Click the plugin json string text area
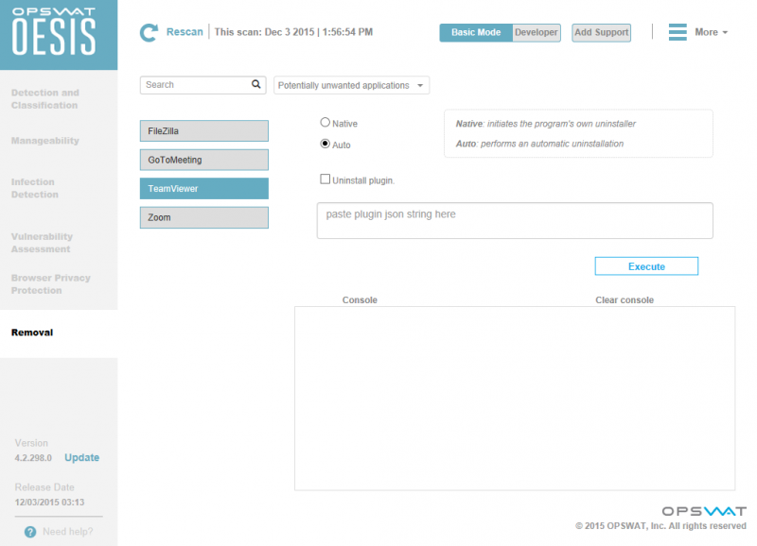 click(x=515, y=221)
